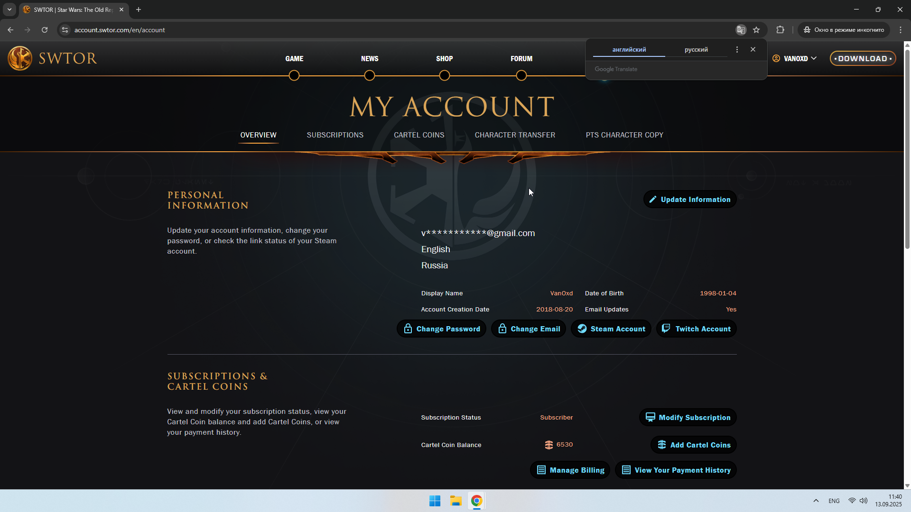This screenshot has width=911, height=512.
Task: Open the GAME navigation menu
Action: (x=294, y=59)
